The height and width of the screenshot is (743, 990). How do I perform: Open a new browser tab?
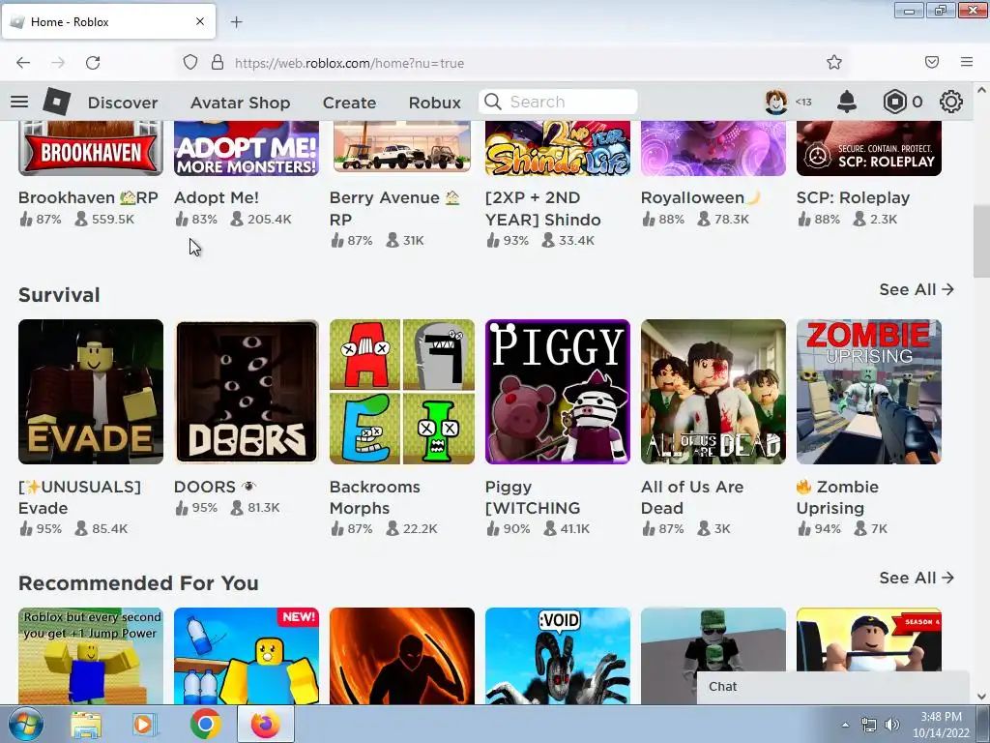coord(236,22)
